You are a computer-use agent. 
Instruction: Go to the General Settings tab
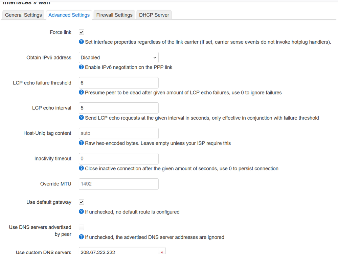click(23, 15)
